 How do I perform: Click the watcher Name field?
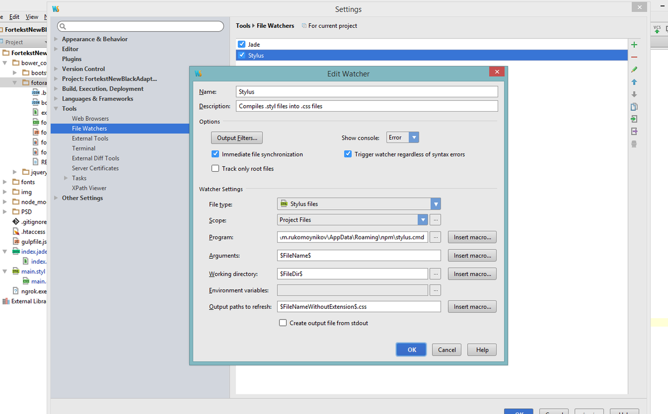click(367, 92)
